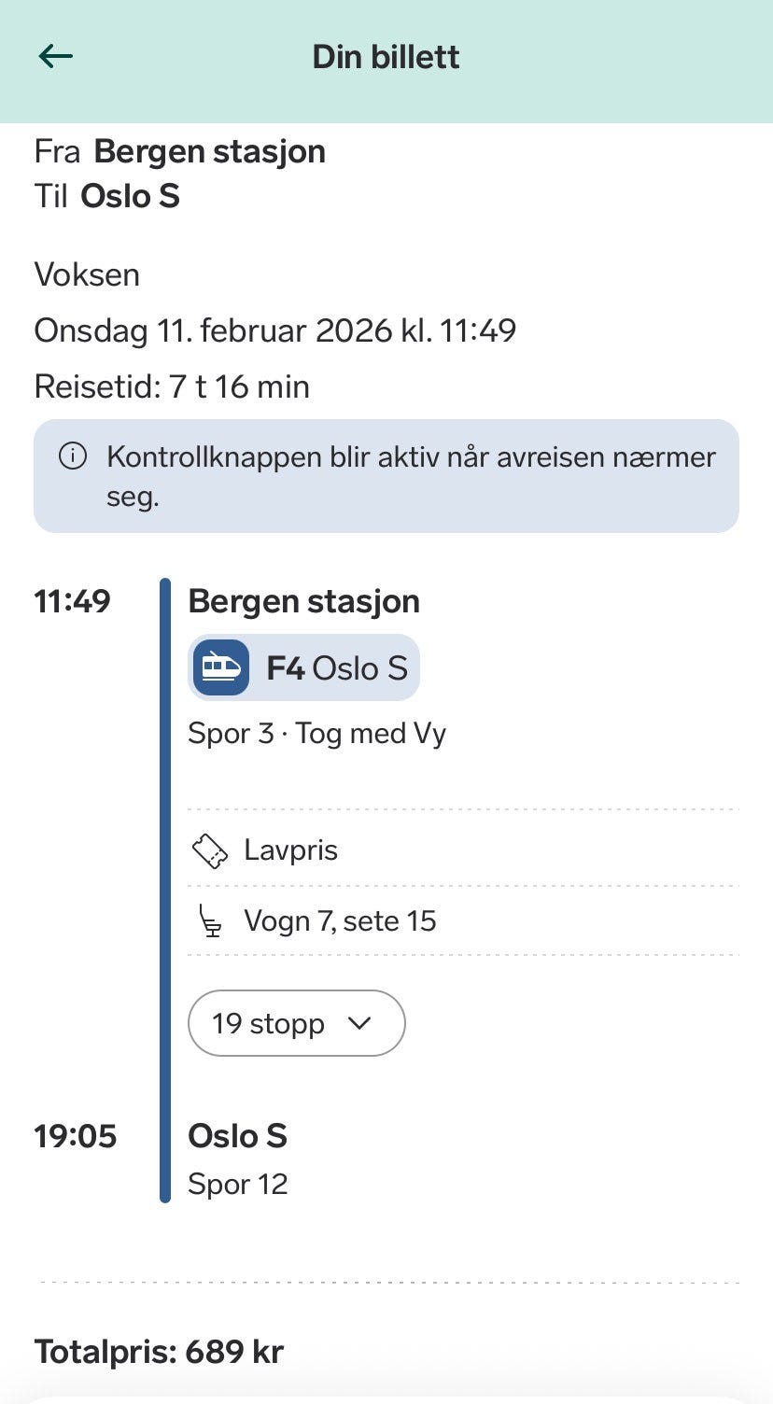Screen dimensions: 773x1404
Task: Tap the blue train icon
Action: point(221,667)
